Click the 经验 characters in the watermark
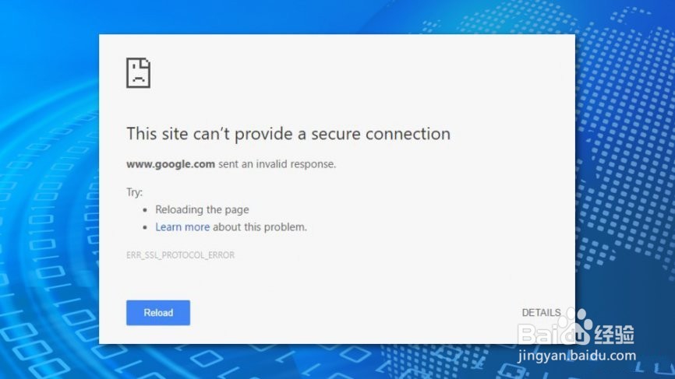Viewport: 675px width, 379px height. point(614,335)
